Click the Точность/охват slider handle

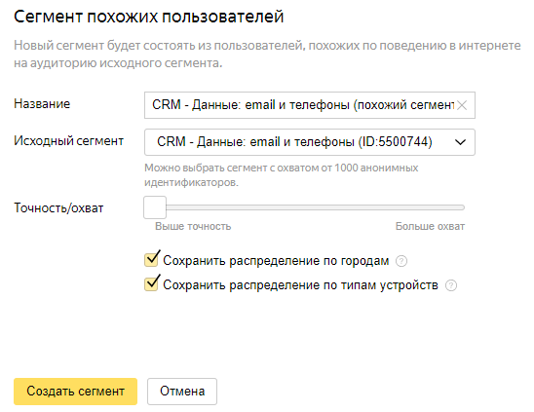click(x=155, y=207)
